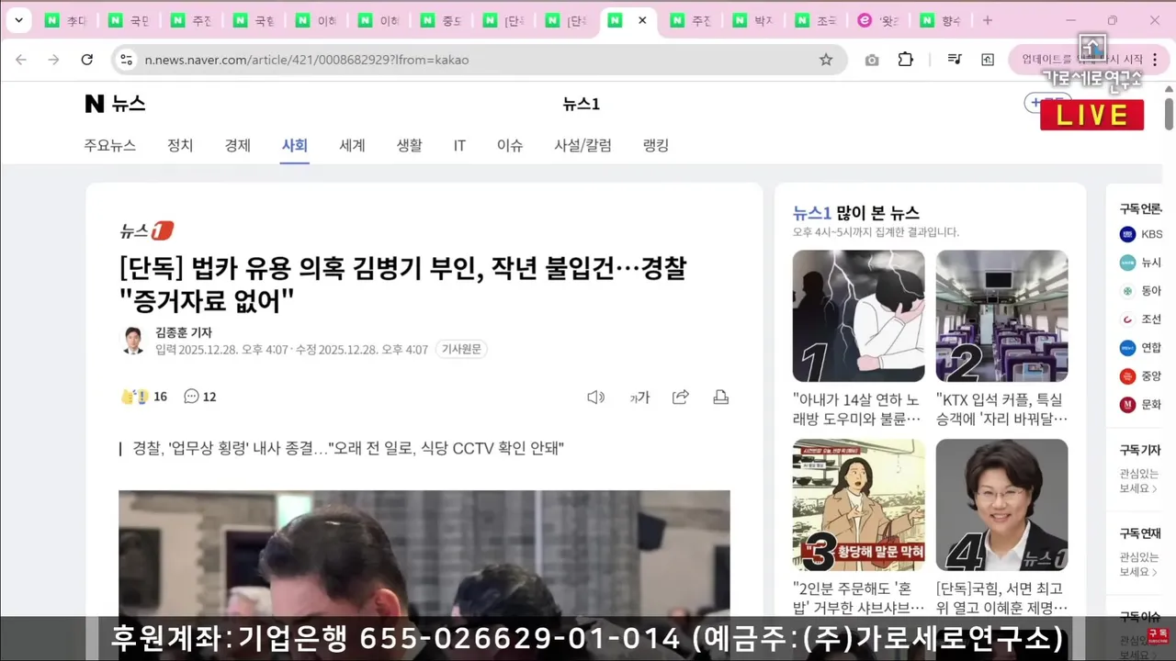Open the 세계 section
The height and width of the screenshot is (661, 1176).
coord(352,145)
